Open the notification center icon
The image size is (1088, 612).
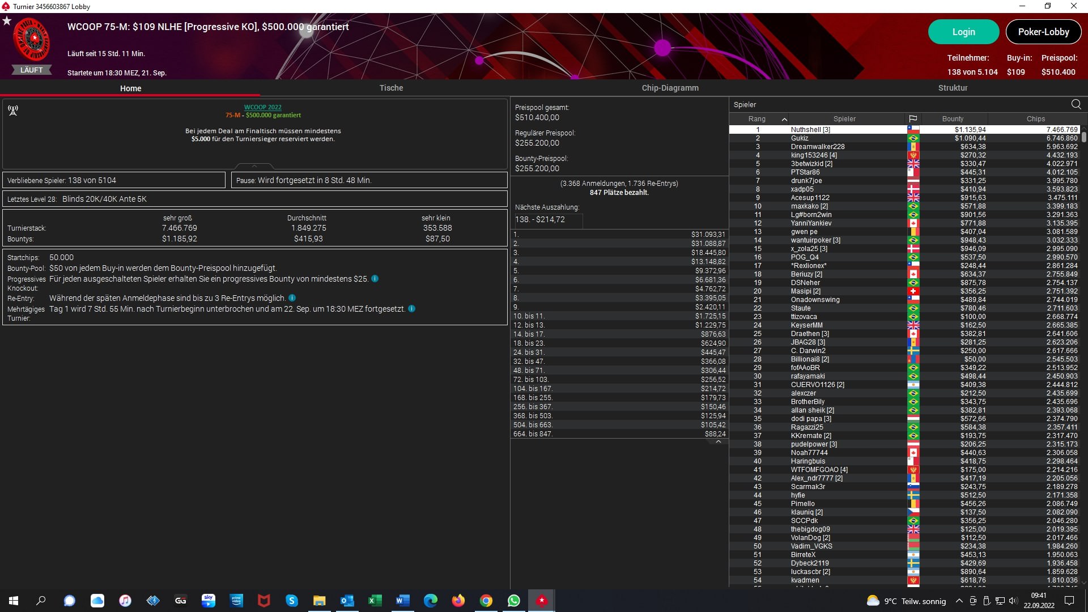(x=1069, y=601)
